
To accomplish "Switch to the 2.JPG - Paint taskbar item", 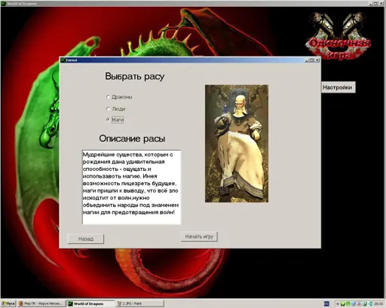I will click(x=140, y=303).
